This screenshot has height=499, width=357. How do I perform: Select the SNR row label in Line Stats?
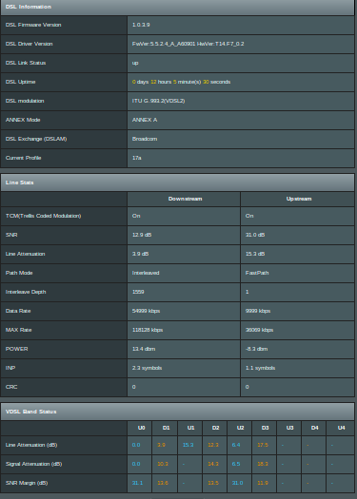11,235
